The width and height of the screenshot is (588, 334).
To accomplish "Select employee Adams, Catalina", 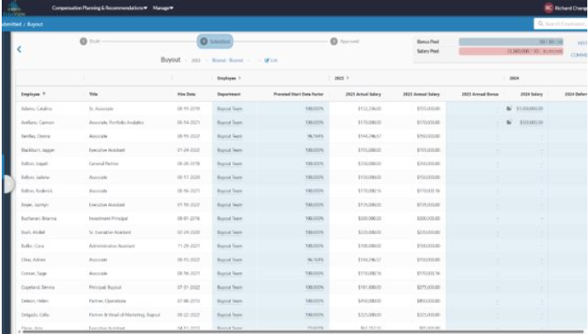I will click(x=37, y=109).
